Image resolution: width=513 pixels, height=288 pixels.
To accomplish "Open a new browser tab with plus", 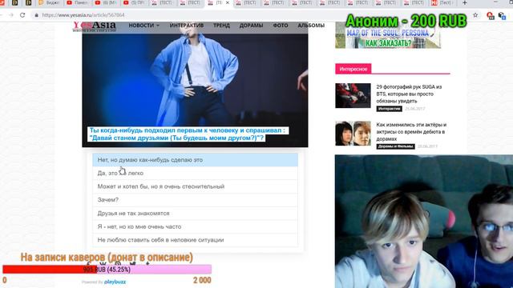I will click(x=465, y=3).
